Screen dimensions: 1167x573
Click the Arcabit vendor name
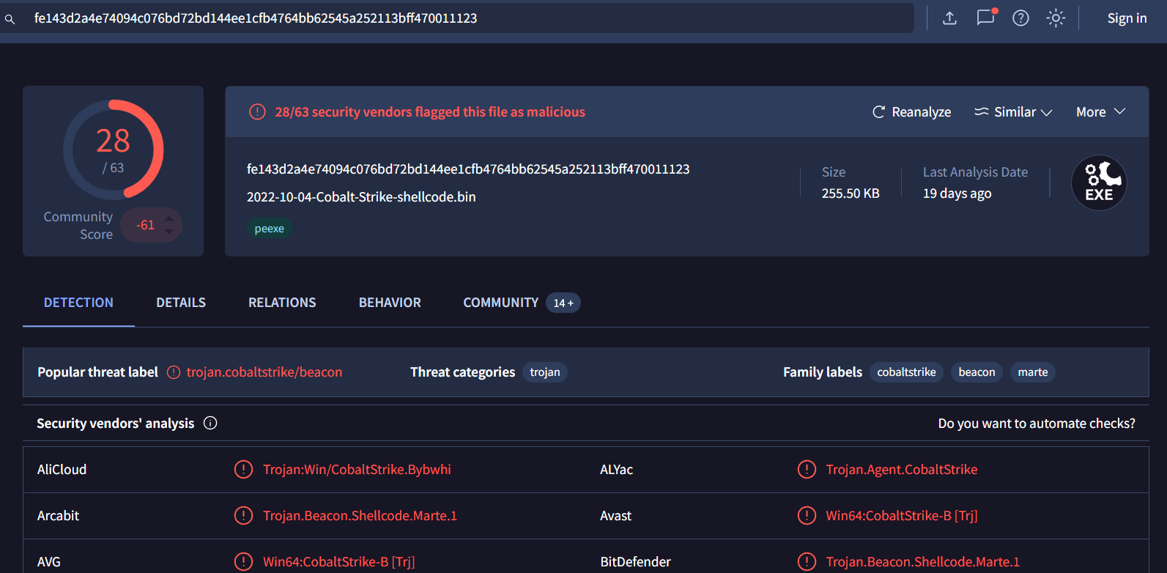click(58, 516)
